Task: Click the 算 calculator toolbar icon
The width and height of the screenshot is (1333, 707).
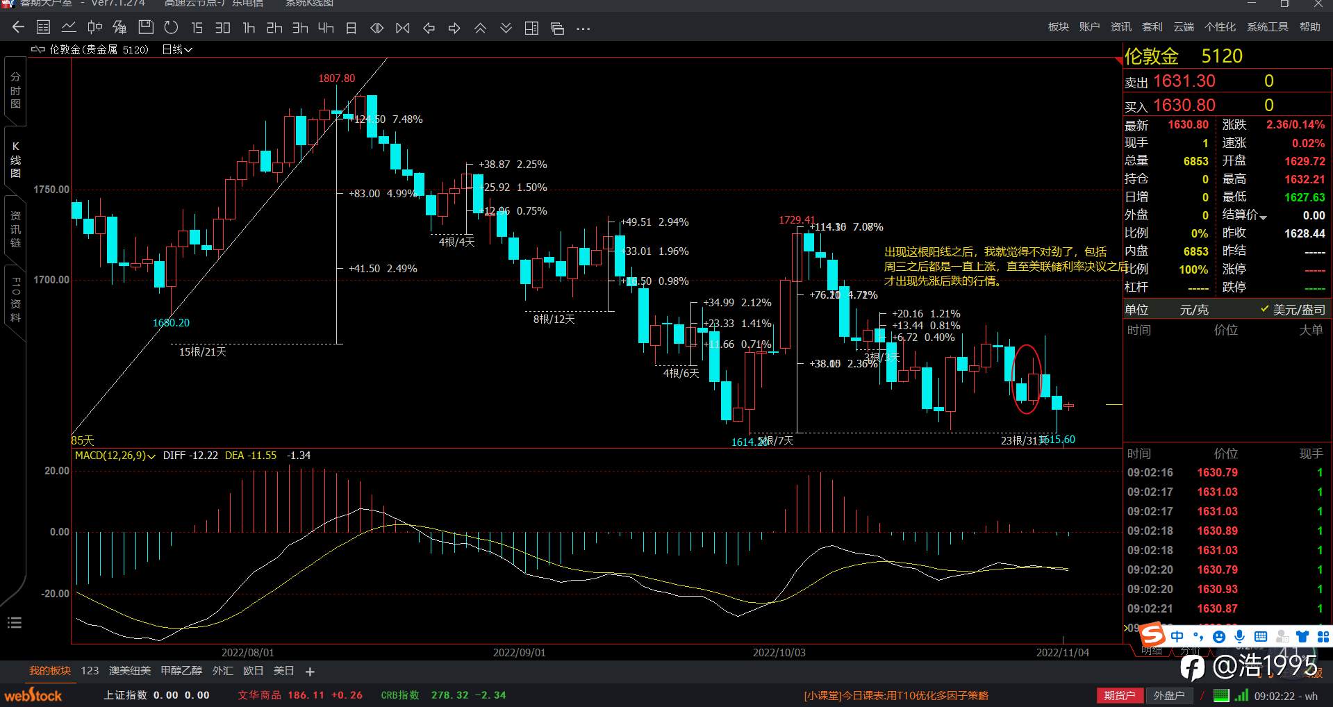Action: 119,28
